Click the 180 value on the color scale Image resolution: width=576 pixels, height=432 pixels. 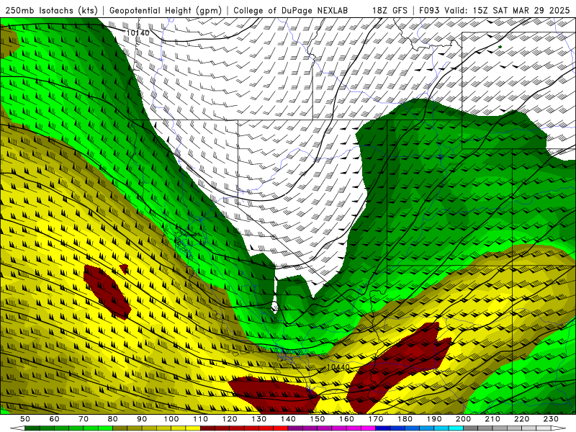(x=405, y=419)
